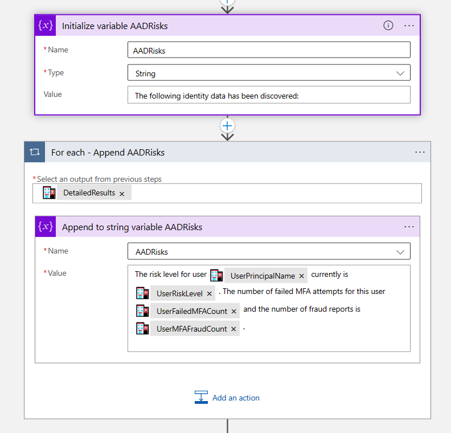Click the Name field containing AADRisks

(268, 50)
